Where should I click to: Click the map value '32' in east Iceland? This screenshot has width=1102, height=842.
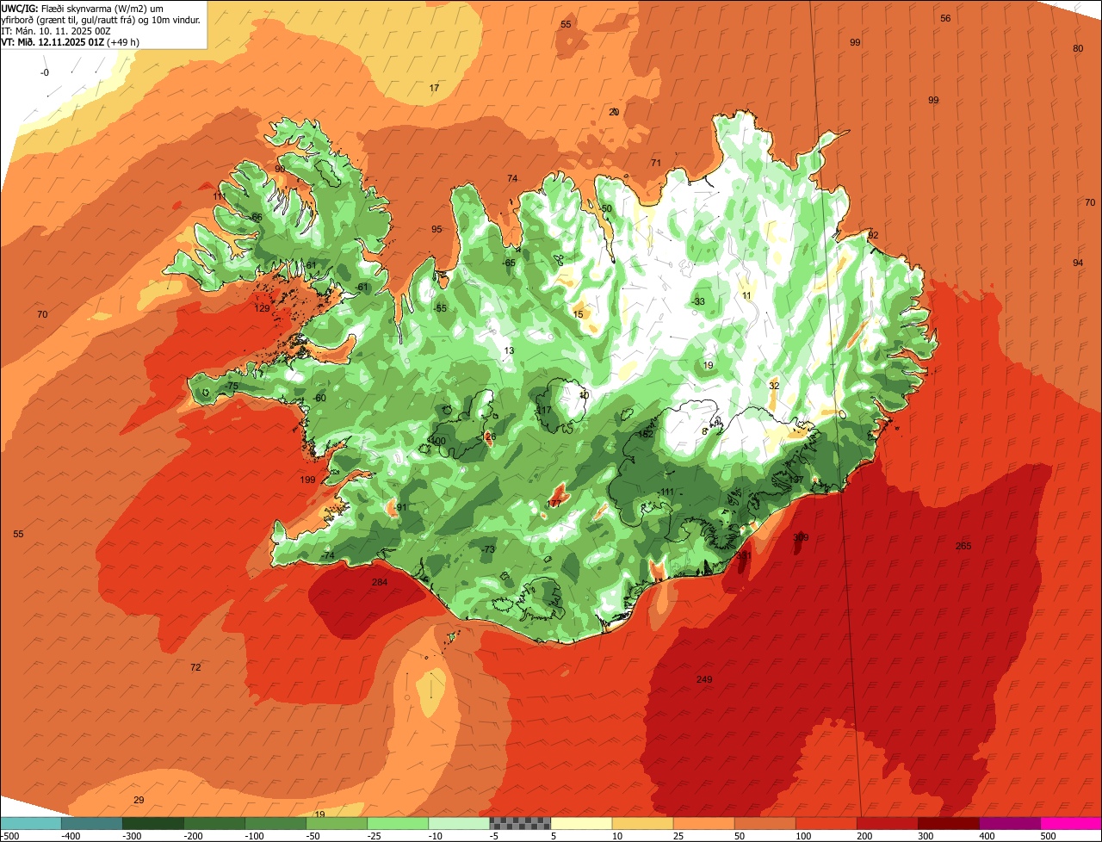[x=774, y=386]
